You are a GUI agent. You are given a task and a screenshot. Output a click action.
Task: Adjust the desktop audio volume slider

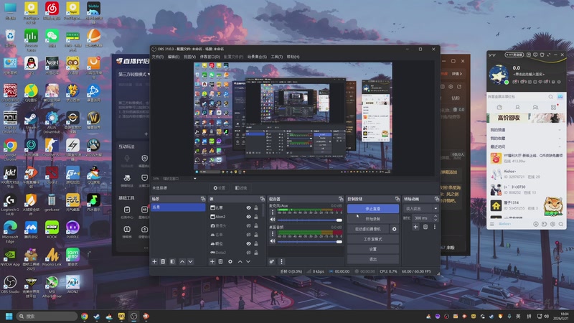(x=310, y=242)
